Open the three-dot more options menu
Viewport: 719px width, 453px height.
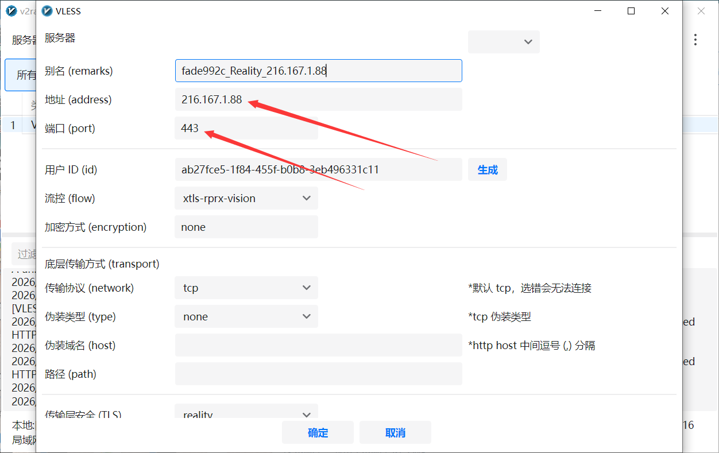point(695,40)
